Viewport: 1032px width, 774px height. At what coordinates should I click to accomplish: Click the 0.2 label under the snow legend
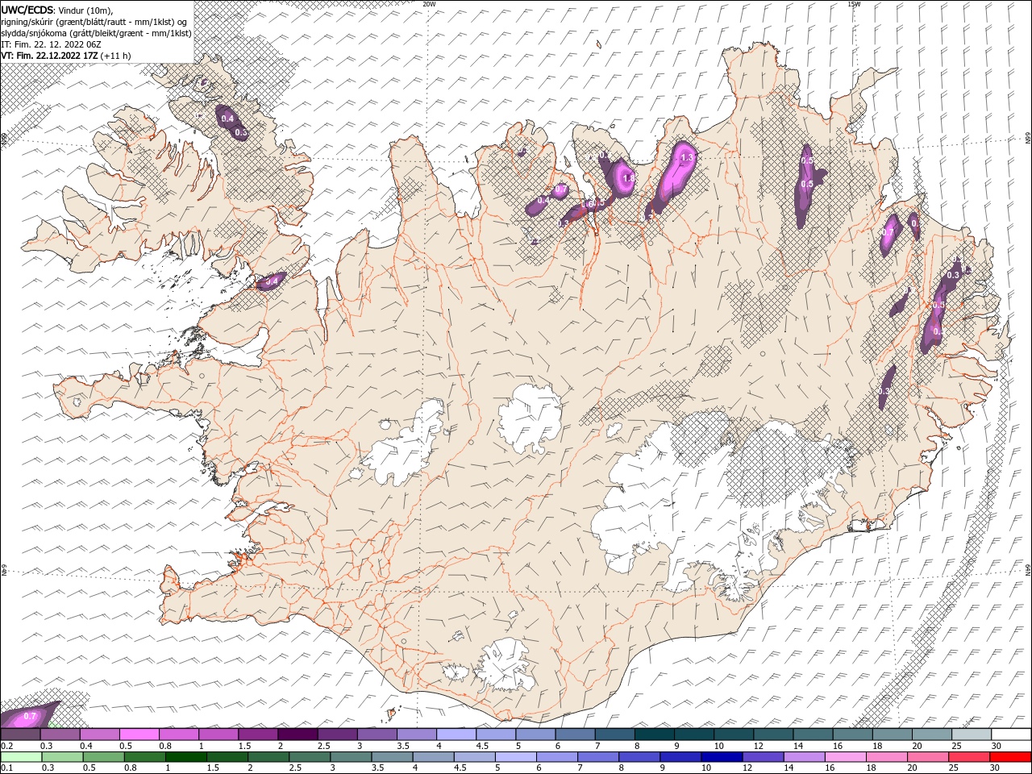pos(6,746)
